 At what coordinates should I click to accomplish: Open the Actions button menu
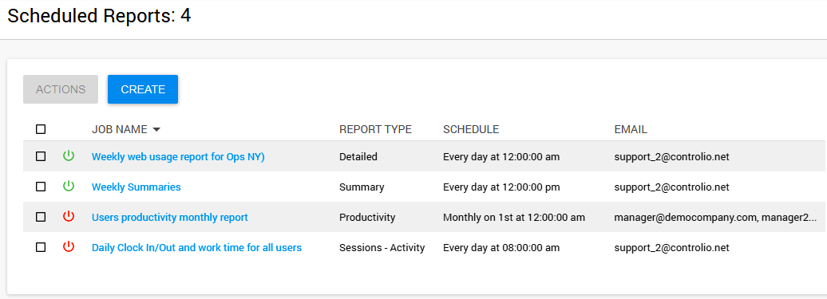pyautogui.click(x=61, y=89)
